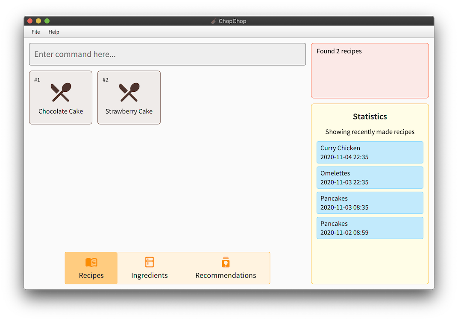Click the Recommendations lightbulb jar icon
The width and height of the screenshot is (458, 321).
click(x=226, y=262)
